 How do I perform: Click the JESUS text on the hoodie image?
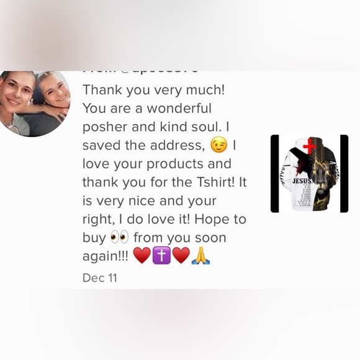[302, 181]
